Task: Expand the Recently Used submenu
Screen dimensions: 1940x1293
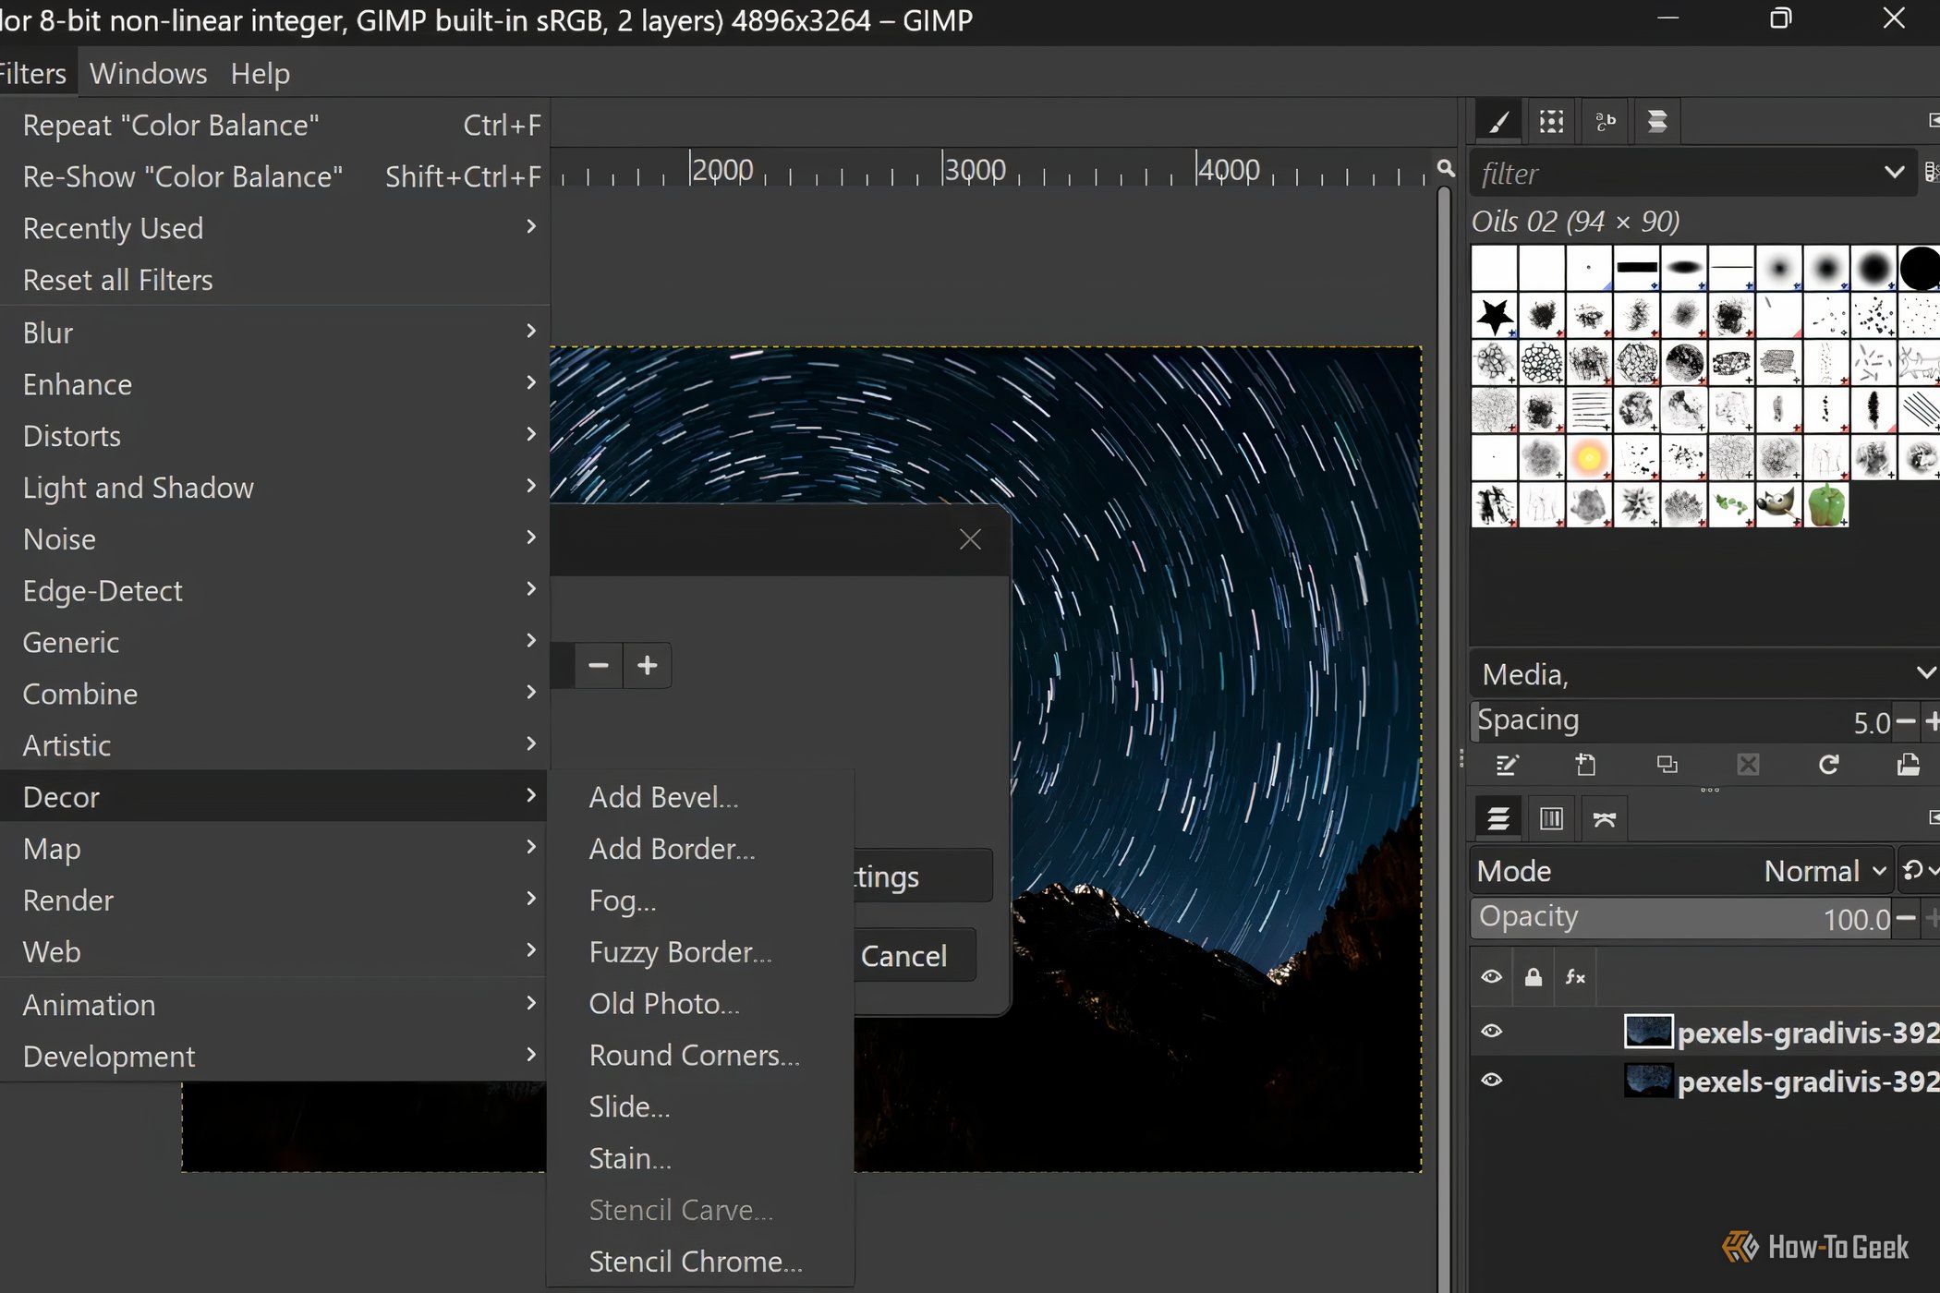Action: pos(275,227)
